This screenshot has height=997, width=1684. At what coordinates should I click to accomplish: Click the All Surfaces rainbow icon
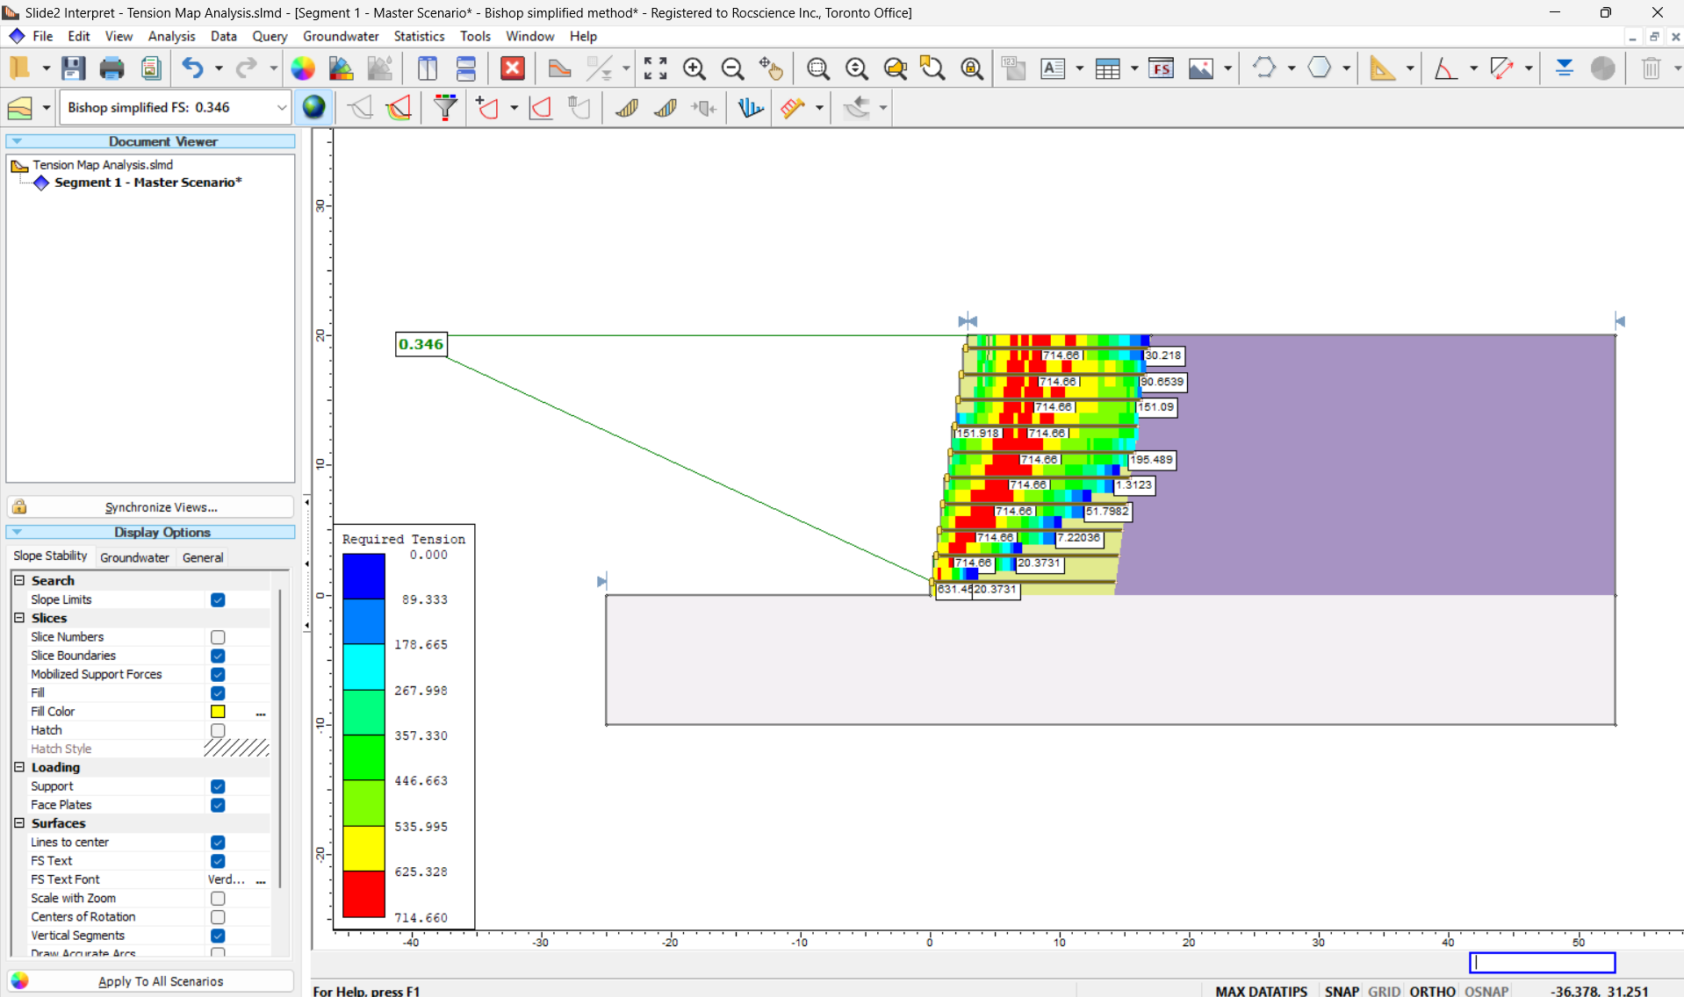pos(399,107)
